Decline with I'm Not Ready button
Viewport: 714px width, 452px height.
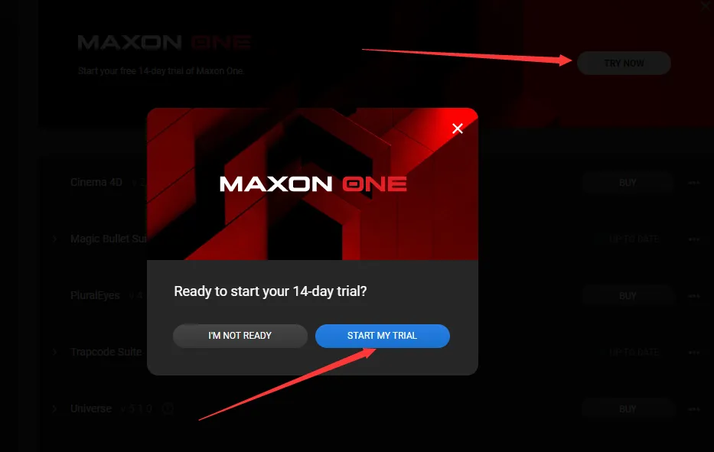coord(240,336)
